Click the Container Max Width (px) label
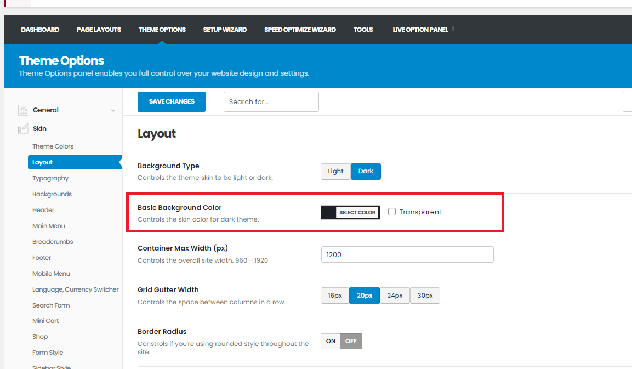Image resolution: width=632 pixels, height=369 pixels. (x=183, y=248)
